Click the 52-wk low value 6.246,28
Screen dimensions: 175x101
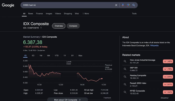click(x=104, y=93)
